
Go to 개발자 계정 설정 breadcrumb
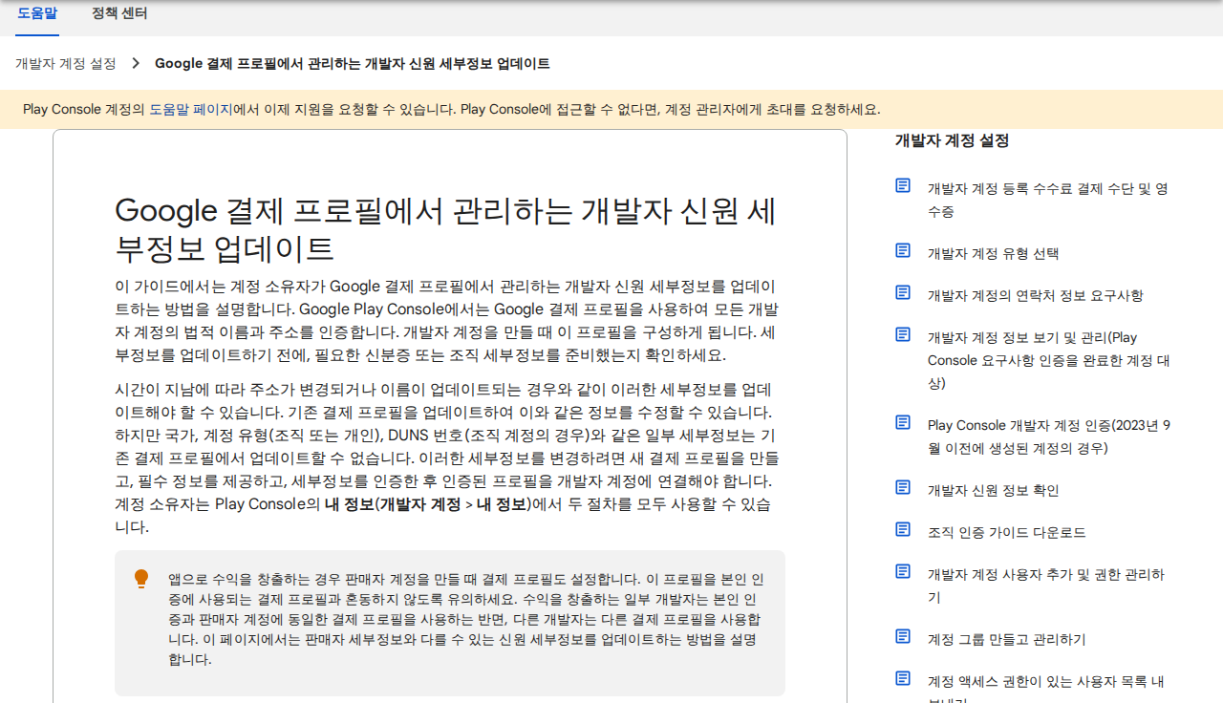(66, 63)
